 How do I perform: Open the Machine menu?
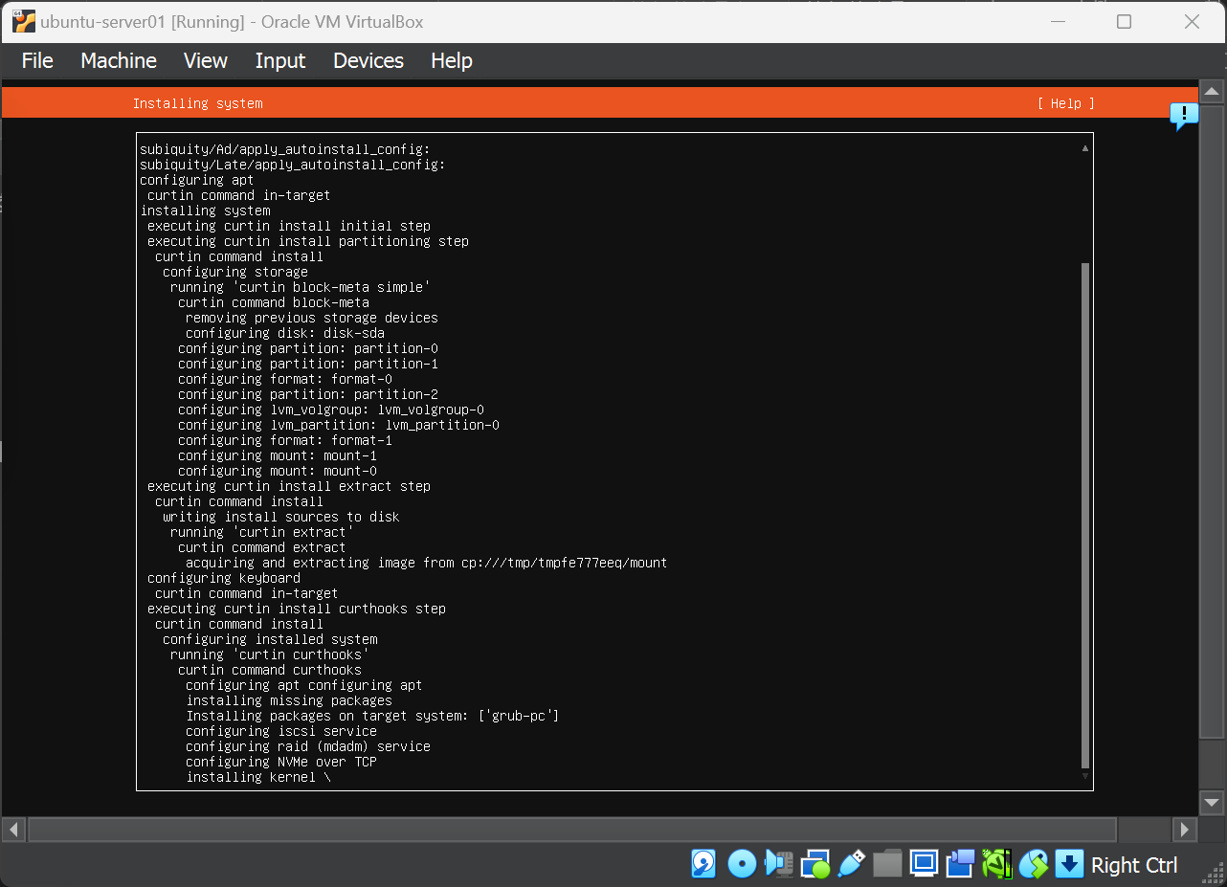(x=119, y=60)
